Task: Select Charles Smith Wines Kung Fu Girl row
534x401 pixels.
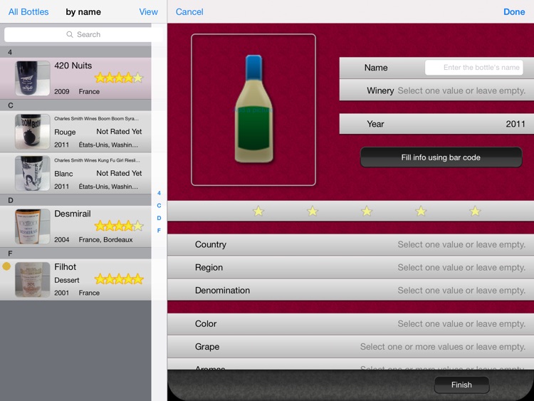Action: click(75, 173)
